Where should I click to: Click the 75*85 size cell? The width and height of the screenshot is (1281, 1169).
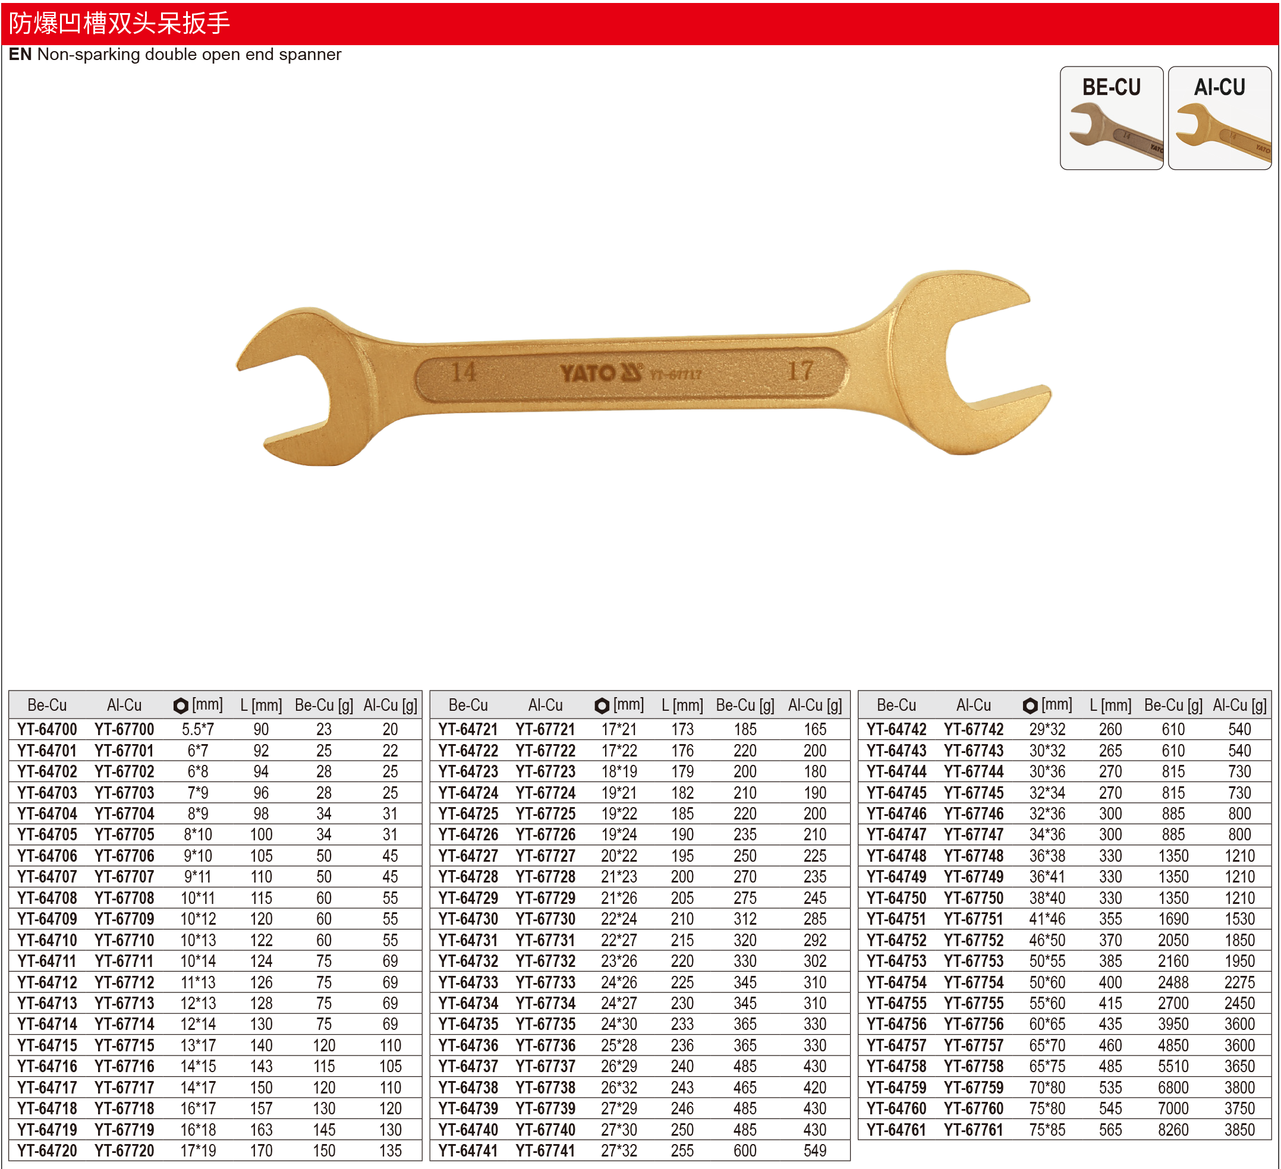[1047, 1130]
